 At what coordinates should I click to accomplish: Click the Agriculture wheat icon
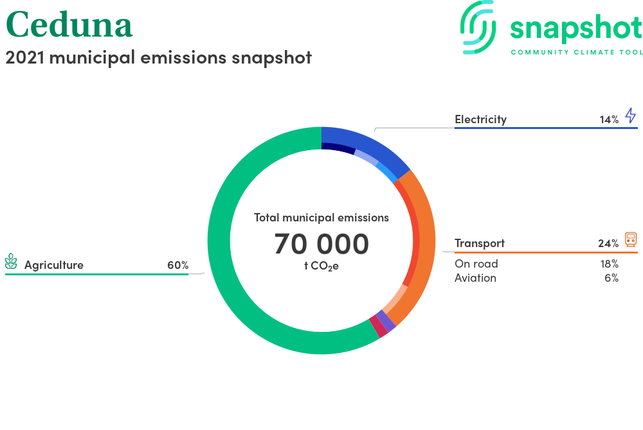click(x=11, y=261)
